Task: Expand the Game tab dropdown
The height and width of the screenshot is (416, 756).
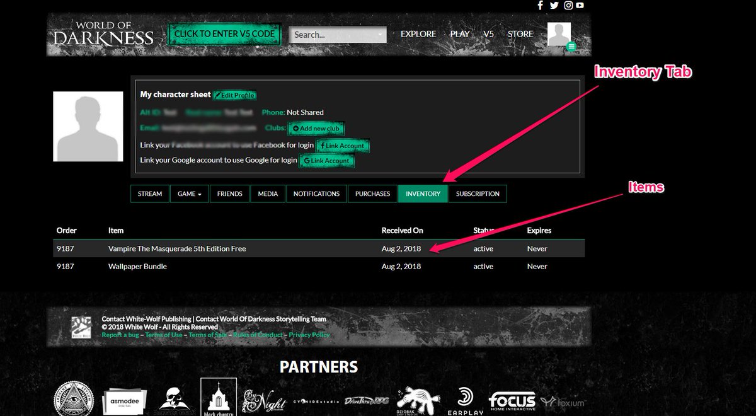Action: [x=190, y=194]
